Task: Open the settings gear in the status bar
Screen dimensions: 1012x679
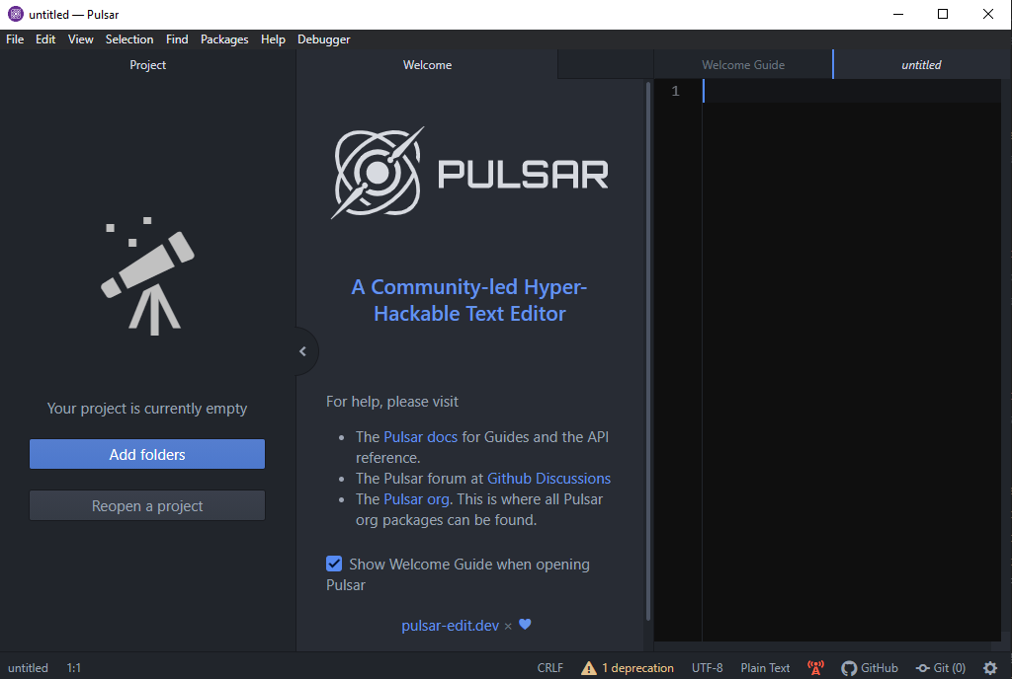Action: click(990, 668)
